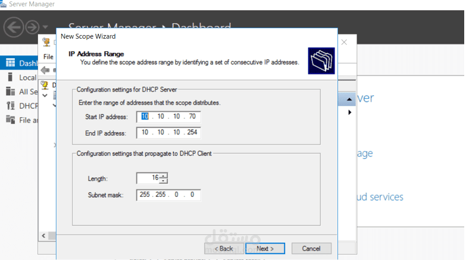Decrease Length with the down spinner arrow
This screenshot has width=466, height=260.
pos(164,181)
